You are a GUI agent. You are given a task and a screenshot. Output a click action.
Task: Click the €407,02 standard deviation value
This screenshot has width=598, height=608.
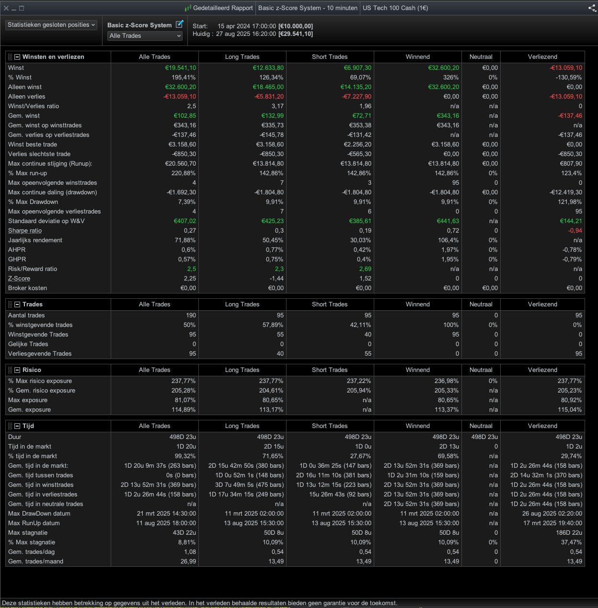(x=184, y=221)
